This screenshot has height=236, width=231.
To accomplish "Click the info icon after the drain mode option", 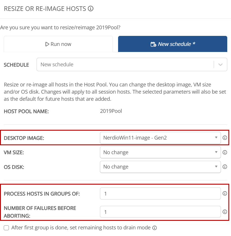I will click(155, 228).
